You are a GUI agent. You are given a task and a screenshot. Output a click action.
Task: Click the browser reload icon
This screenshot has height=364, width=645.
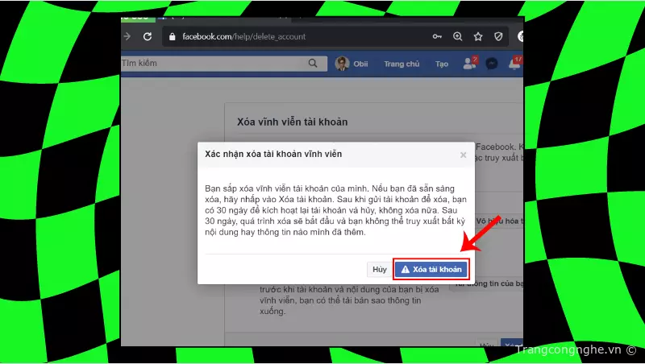(x=148, y=37)
